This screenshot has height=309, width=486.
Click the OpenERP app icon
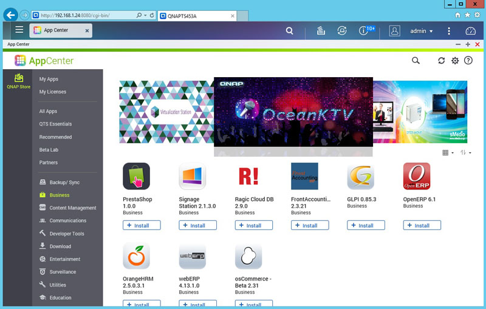pos(417,176)
